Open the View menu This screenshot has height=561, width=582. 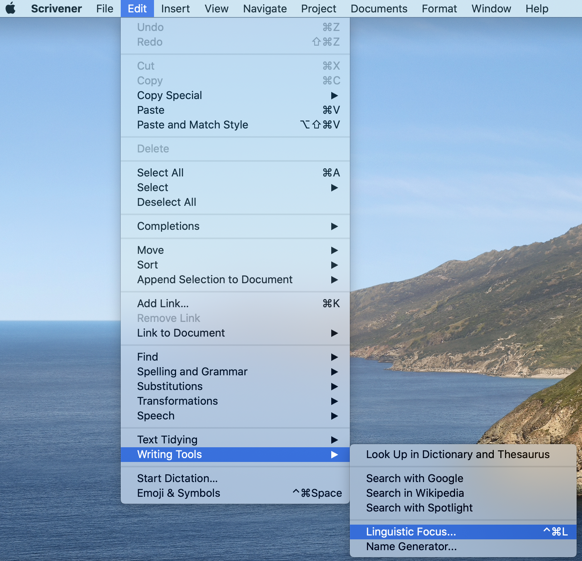[216, 9]
